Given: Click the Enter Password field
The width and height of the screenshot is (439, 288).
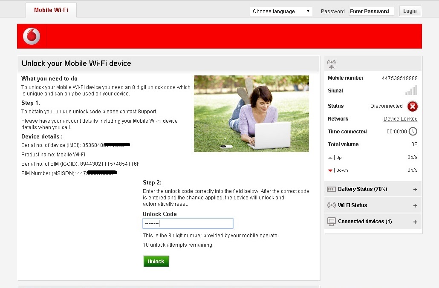Looking at the screenshot, I should 371,11.
